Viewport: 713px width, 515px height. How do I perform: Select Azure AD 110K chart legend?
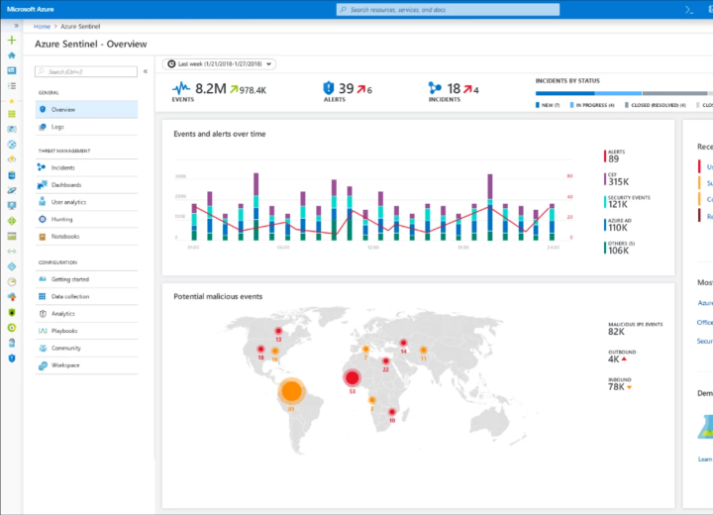point(618,224)
